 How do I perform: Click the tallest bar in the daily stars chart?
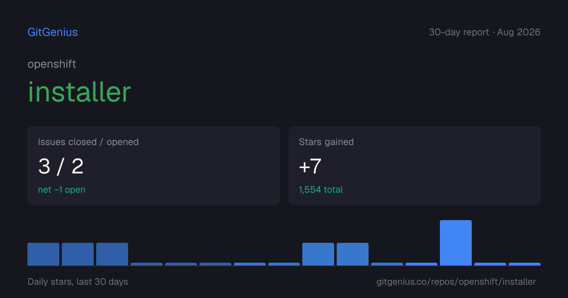click(x=456, y=242)
